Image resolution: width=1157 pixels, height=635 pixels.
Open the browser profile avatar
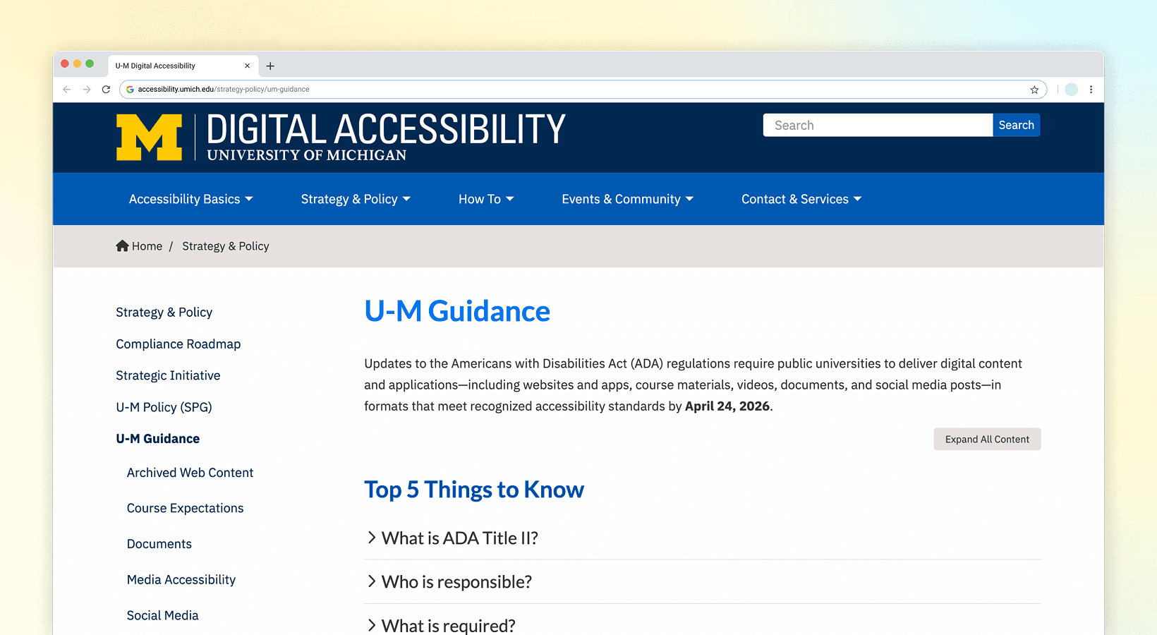(1072, 90)
